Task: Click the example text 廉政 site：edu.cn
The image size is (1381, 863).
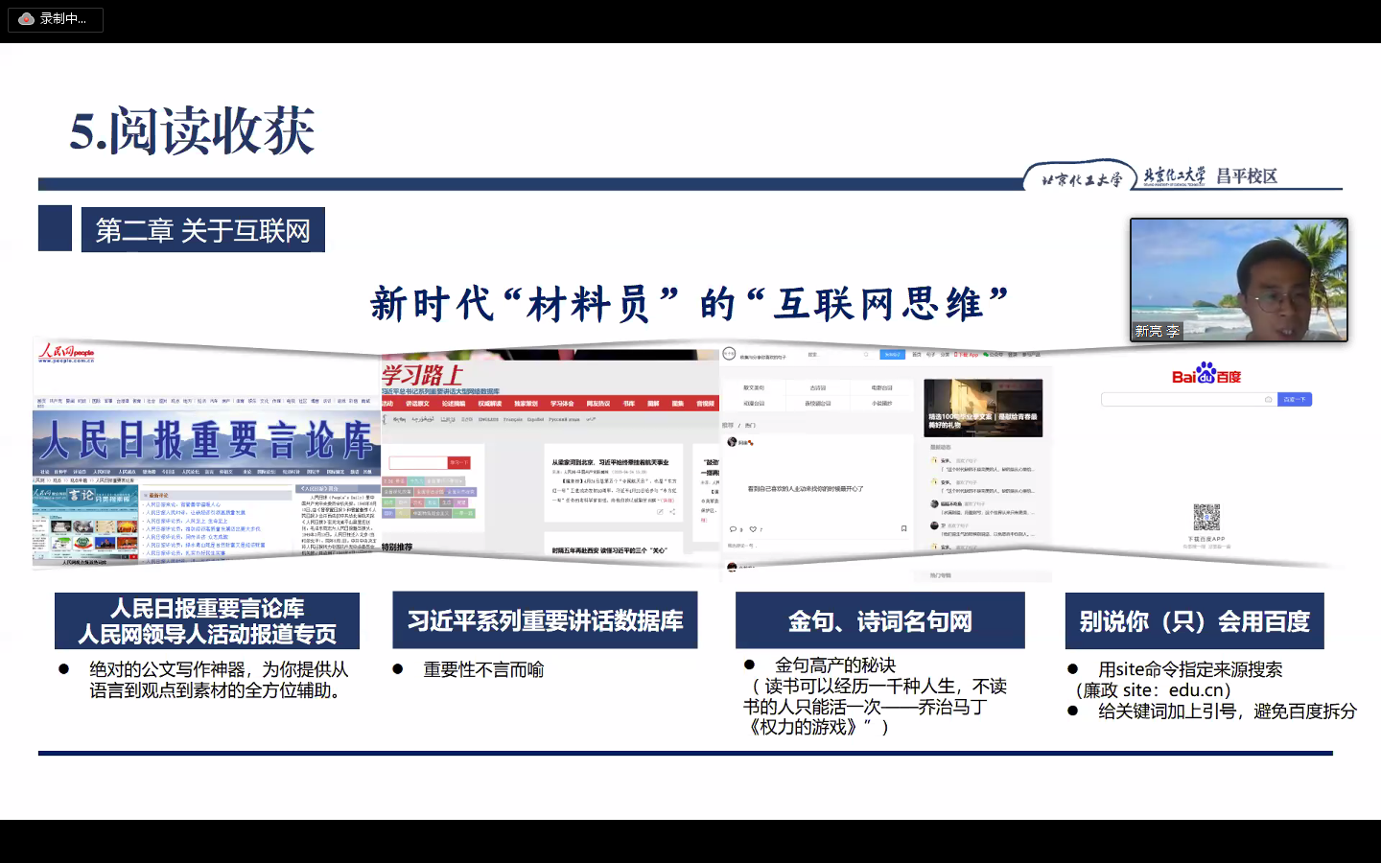Action: pyautogui.click(x=1153, y=690)
